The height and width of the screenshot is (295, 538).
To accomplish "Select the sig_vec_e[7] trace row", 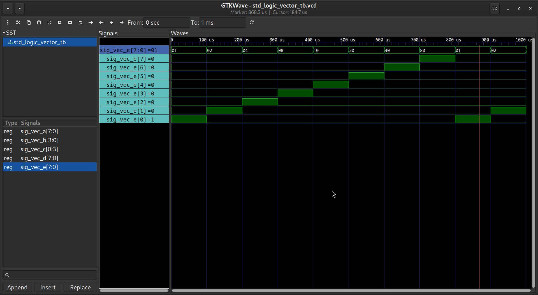I will (134, 59).
